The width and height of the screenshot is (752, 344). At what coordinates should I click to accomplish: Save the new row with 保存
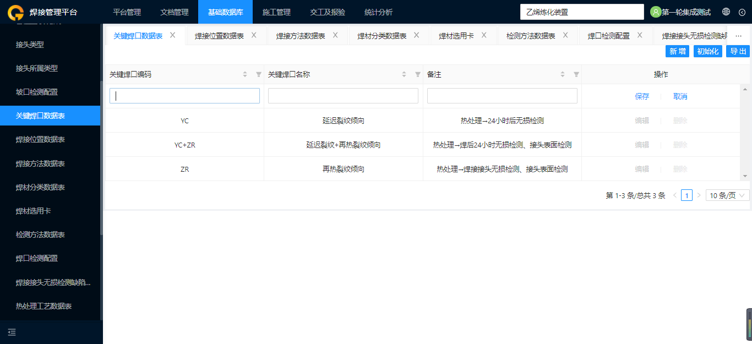click(x=642, y=96)
